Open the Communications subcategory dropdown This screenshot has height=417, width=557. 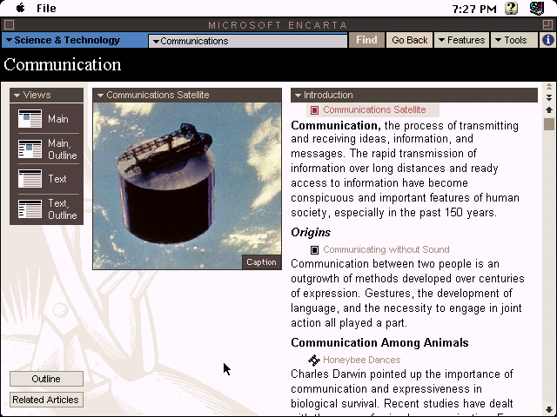coord(248,41)
